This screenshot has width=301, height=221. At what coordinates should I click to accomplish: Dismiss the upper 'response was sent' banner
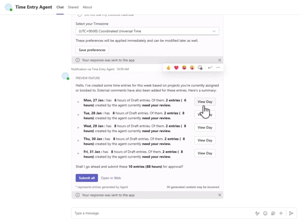click(220, 60)
